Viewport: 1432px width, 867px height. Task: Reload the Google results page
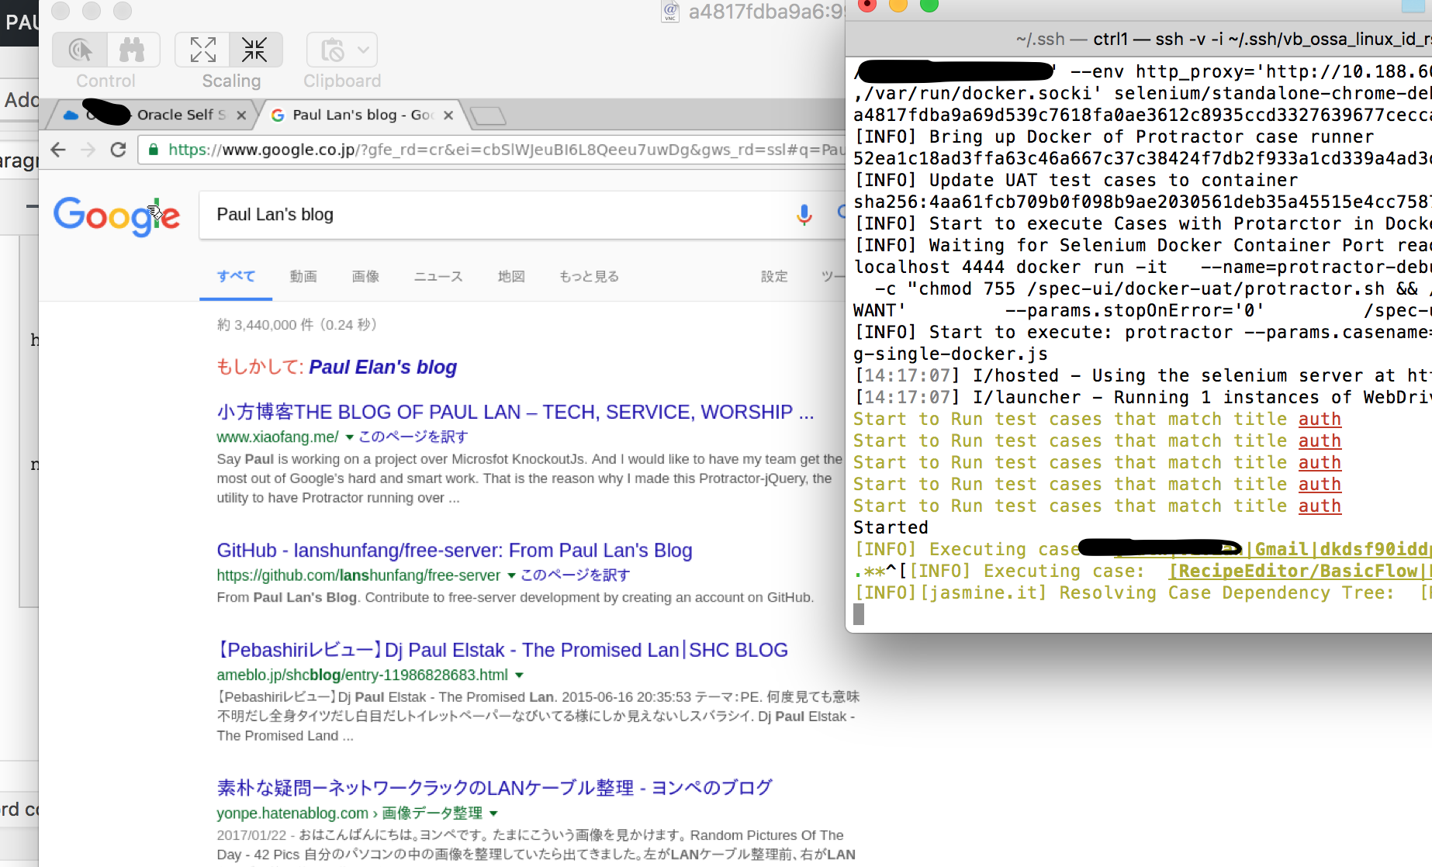118,150
